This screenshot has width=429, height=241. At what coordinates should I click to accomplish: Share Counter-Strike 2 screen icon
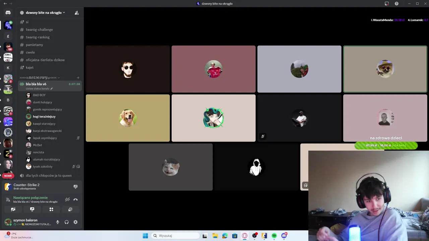(x=75, y=186)
